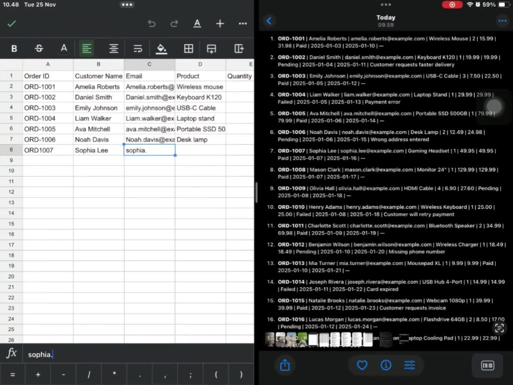Select cell containing Keyboard K120

pos(200,97)
